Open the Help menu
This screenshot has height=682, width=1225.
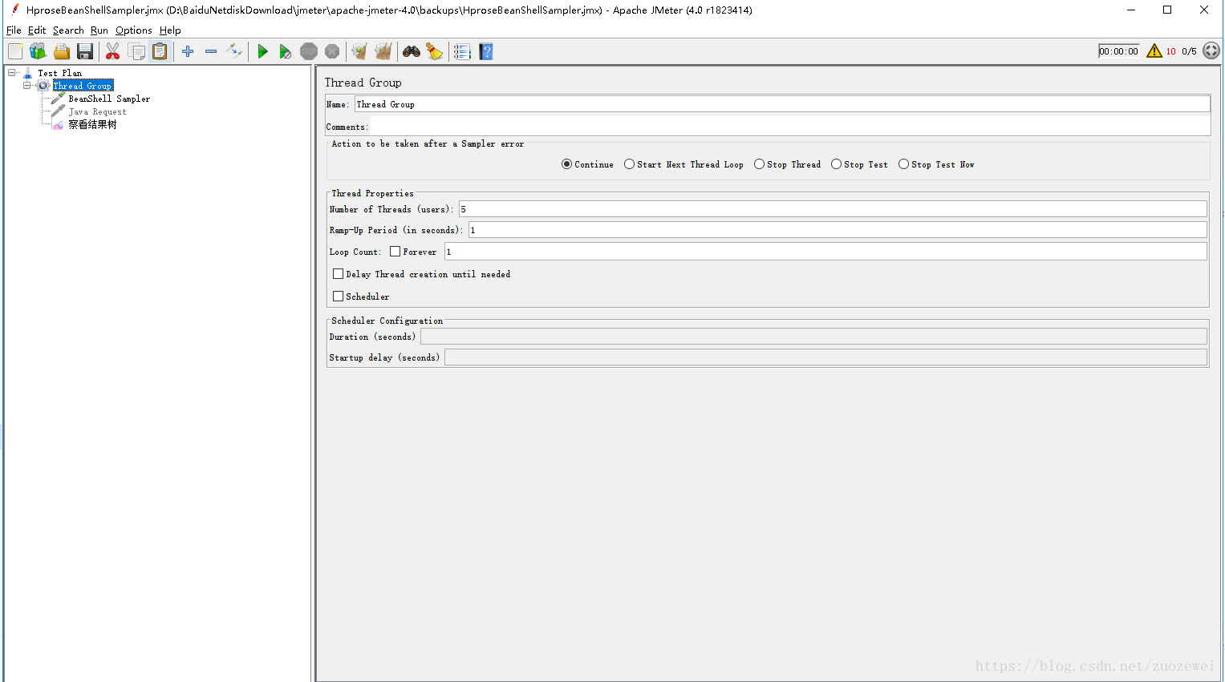click(x=170, y=30)
